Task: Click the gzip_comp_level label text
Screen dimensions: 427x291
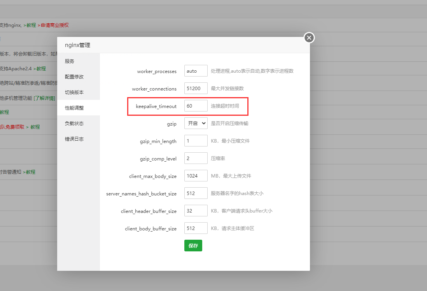Action: pyautogui.click(x=158, y=159)
